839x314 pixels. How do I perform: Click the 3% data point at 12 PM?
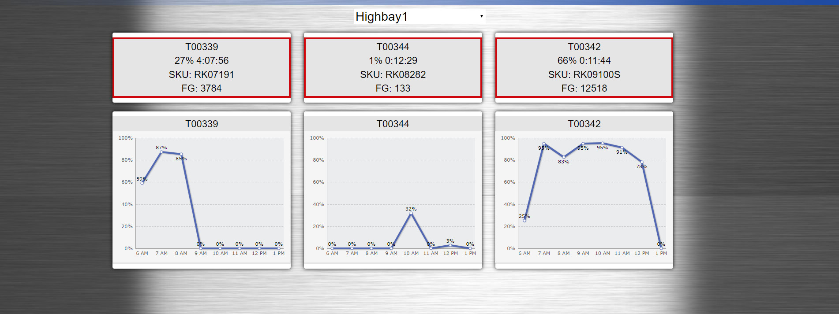(450, 245)
